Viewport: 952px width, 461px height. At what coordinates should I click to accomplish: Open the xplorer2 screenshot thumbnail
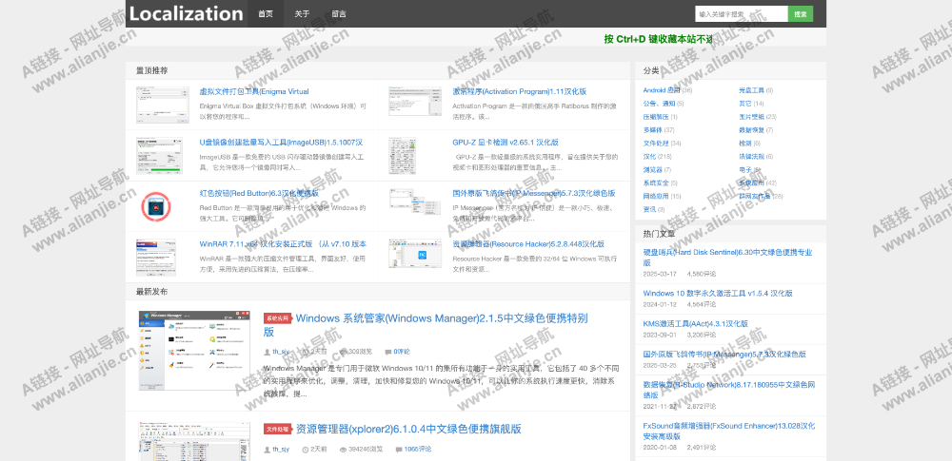(195, 442)
